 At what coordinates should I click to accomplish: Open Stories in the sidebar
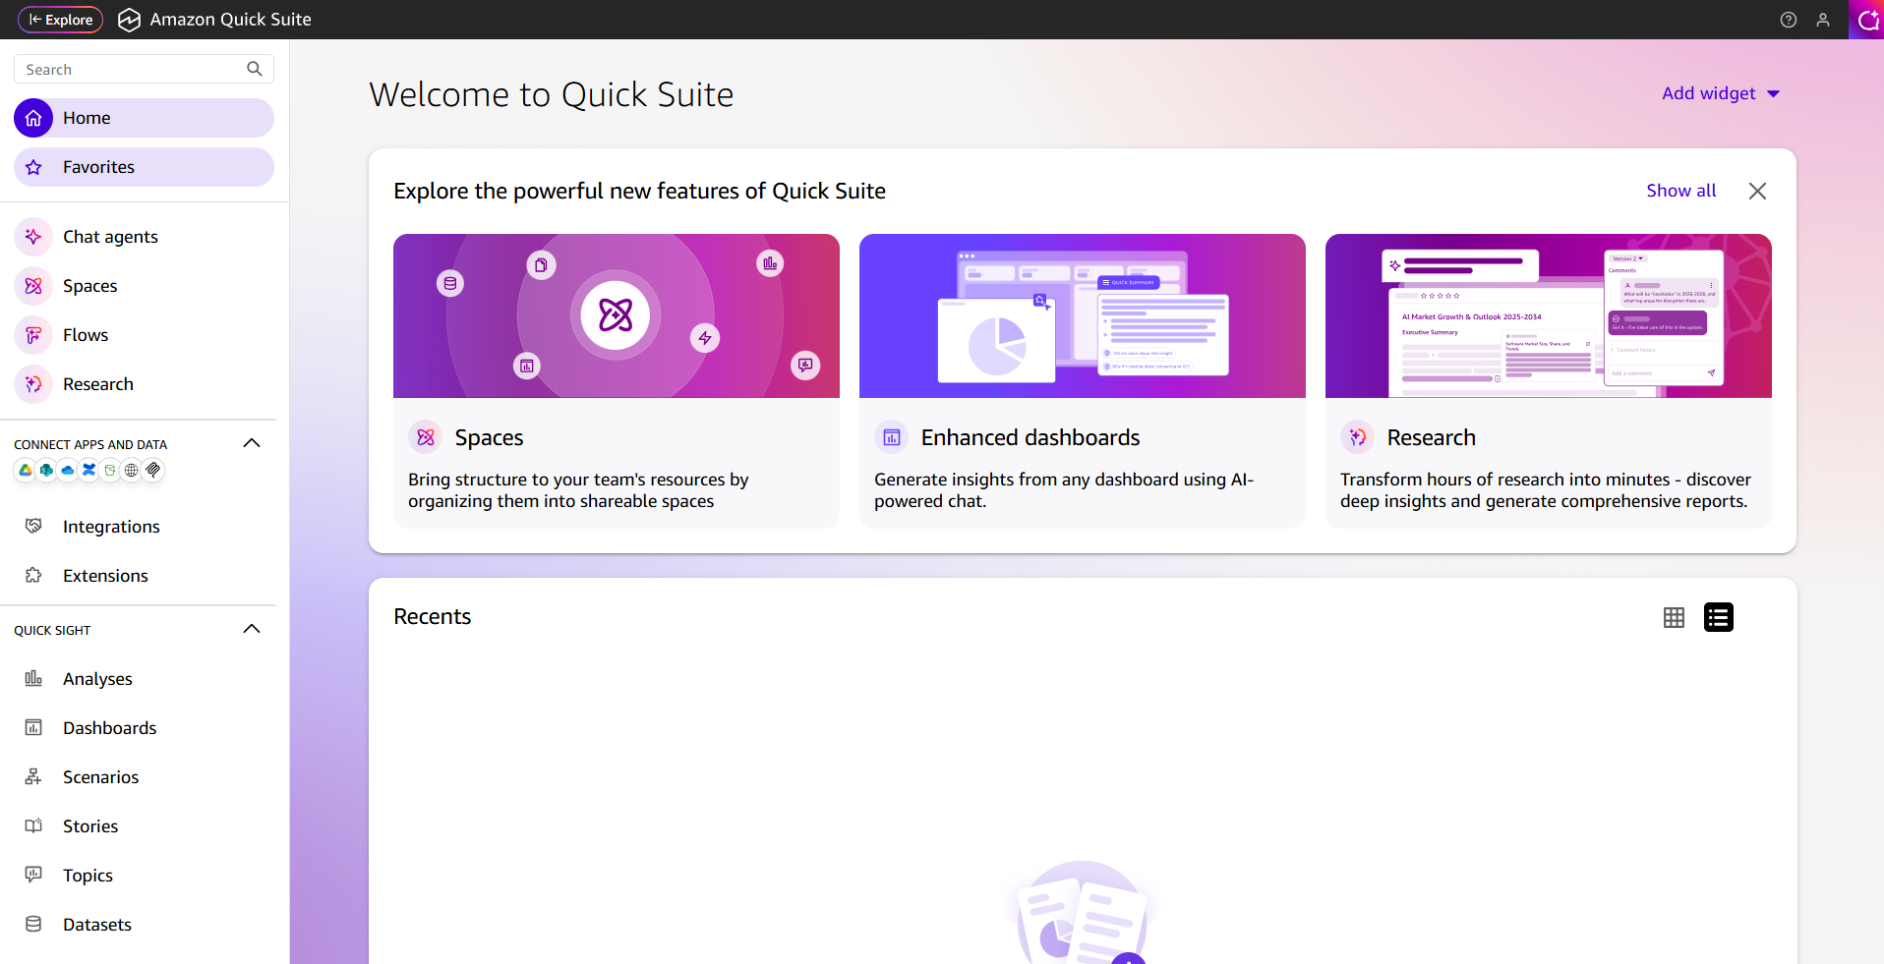click(x=144, y=826)
